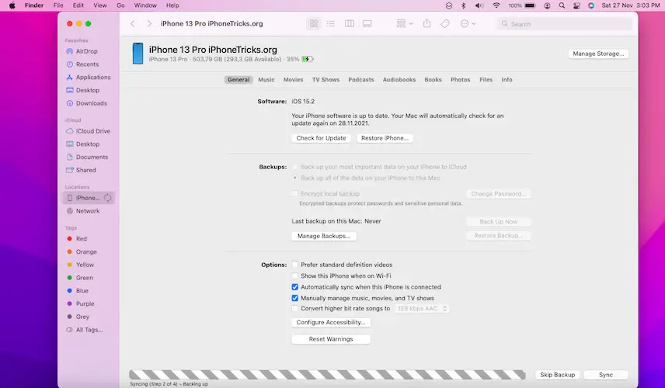Screen dimensions: 665x388
Task: Toggle Automatically sync when connected checkbox
Action: [294, 287]
